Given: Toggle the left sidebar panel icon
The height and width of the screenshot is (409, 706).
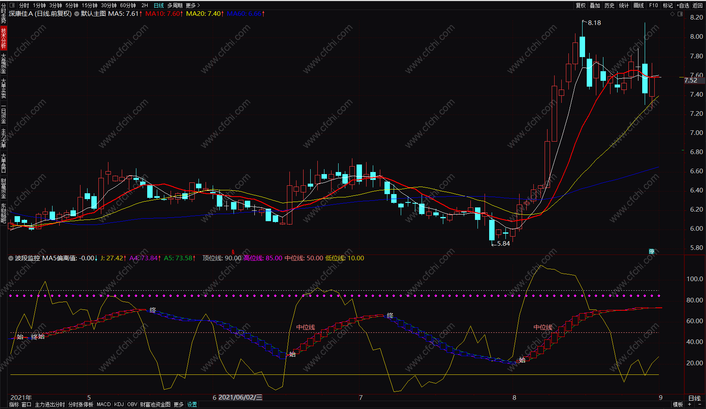Looking at the screenshot, I should click(12, 5).
